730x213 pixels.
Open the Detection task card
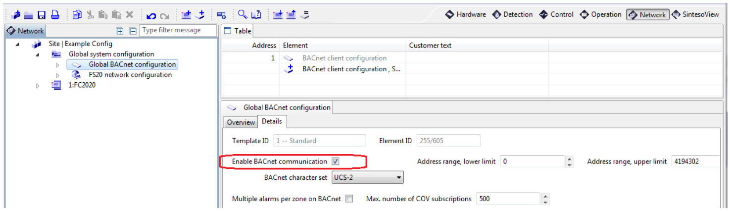[x=513, y=14]
